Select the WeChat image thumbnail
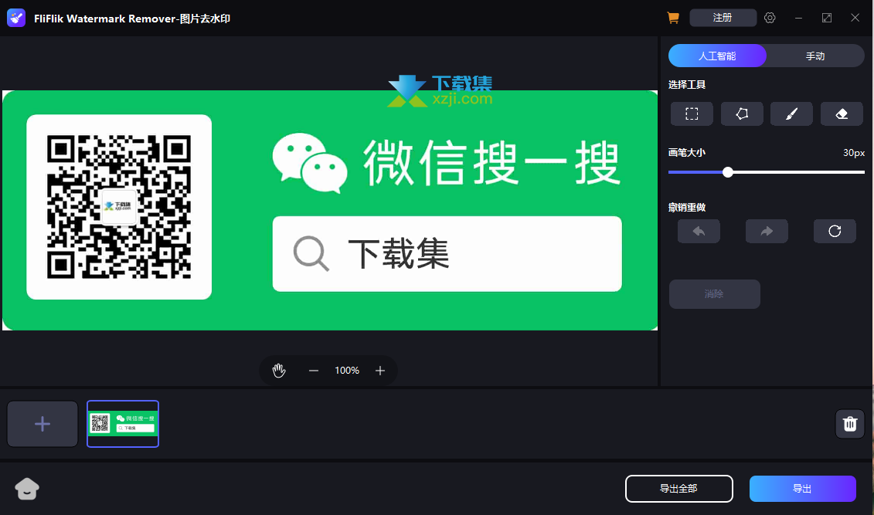Screen dimensions: 874x515 tap(123, 424)
